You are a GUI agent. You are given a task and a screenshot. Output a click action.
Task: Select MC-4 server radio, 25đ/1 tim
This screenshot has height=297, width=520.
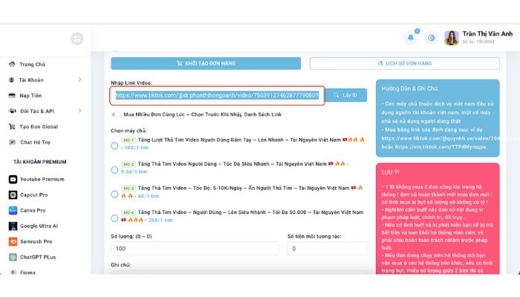pos(114,218)
